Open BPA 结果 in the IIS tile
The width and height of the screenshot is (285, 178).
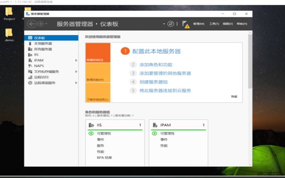[x=104, y=158]
